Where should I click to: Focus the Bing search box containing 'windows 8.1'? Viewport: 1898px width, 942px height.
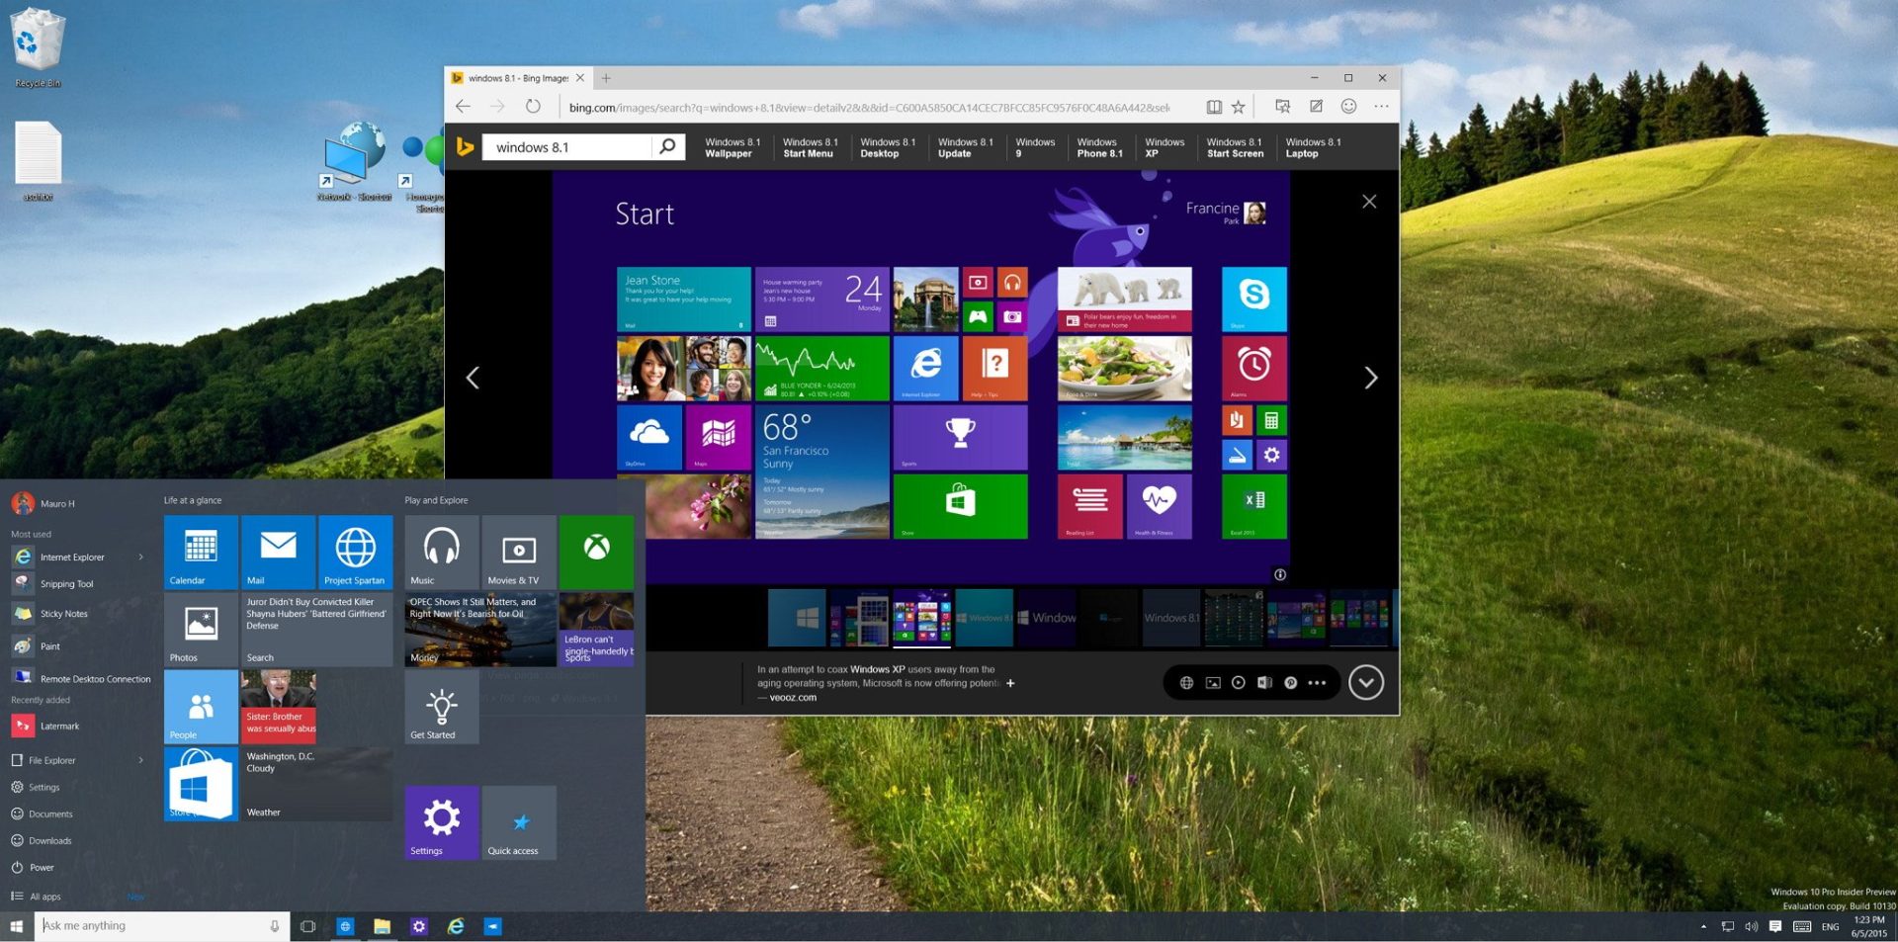pyautogui.click(x=567, y=147)
